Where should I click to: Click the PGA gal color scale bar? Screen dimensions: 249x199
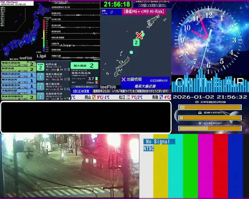tap(44, 35)
